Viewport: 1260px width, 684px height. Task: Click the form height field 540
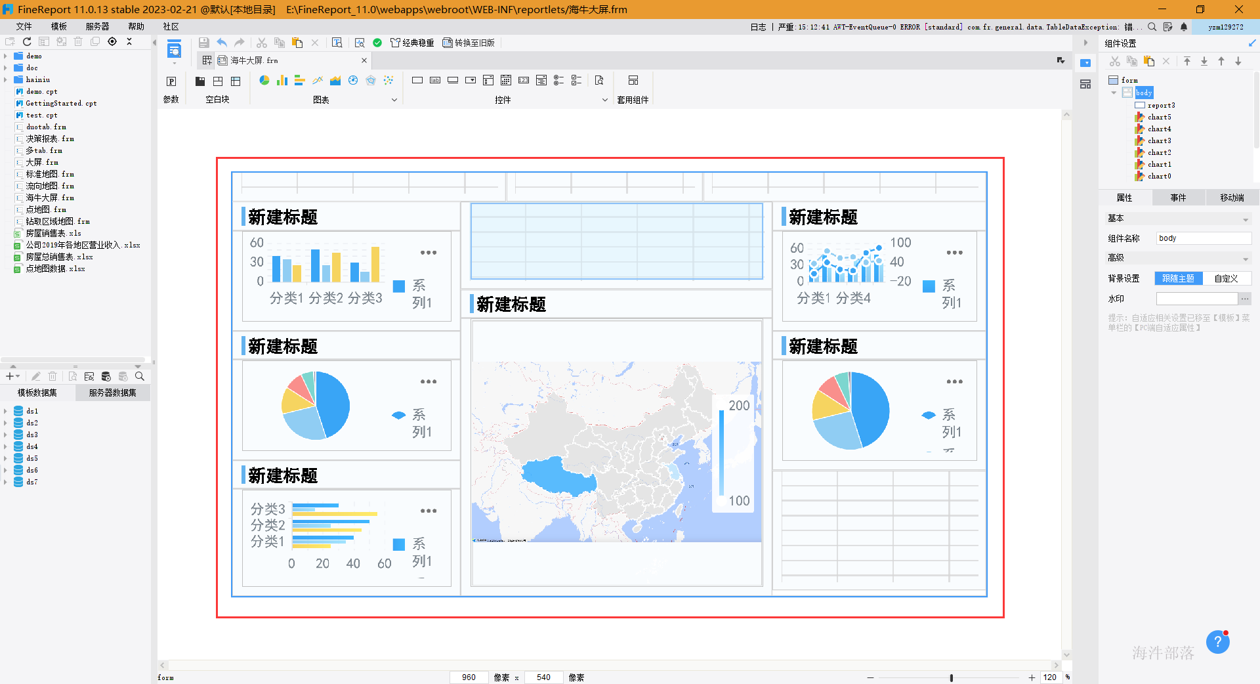[543, 677]
